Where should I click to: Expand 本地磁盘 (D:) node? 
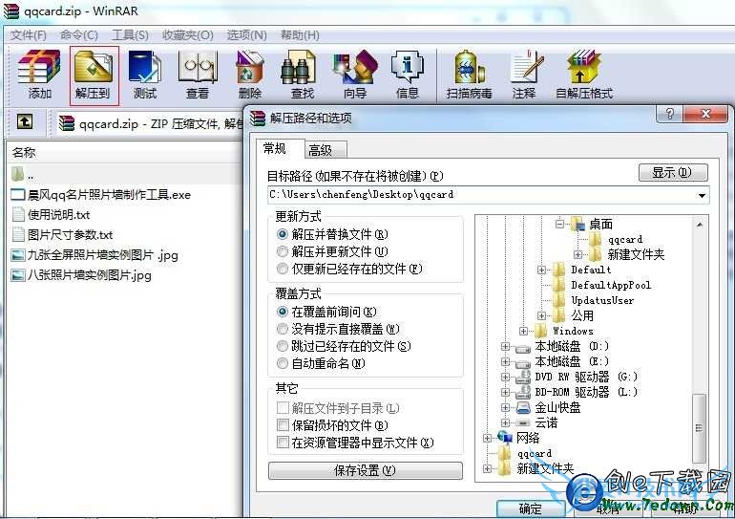point(505,346)
